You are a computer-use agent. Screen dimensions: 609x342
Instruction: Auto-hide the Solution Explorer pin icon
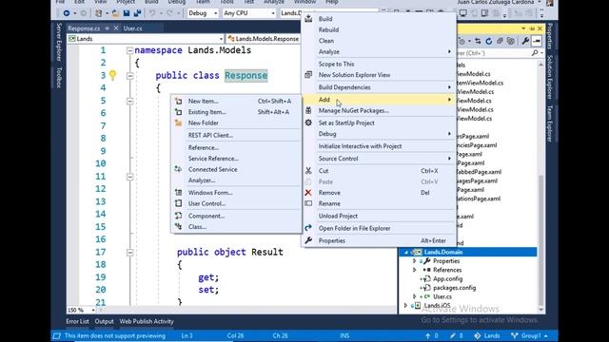[x=532, y=28]
